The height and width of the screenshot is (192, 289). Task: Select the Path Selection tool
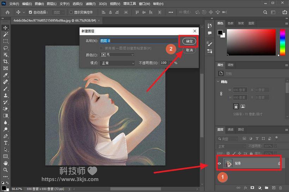pos(6,149)
